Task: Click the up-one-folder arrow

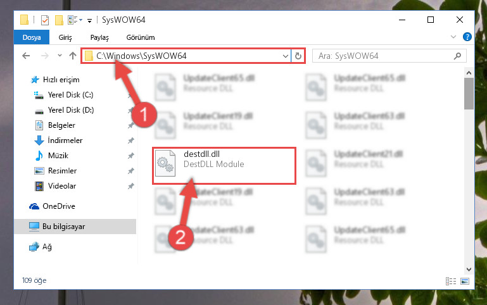Action: click(73, 56)
